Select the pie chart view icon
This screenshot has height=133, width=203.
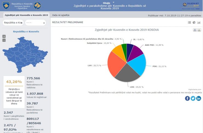coord(194,22)
